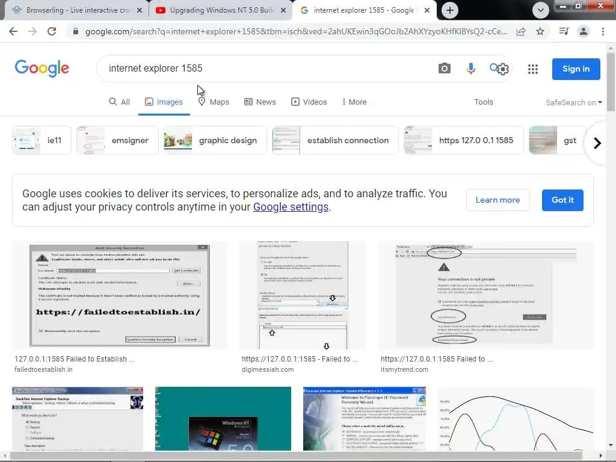This screenshot has height=462, width=616.
Task: Open a new tab with plus button
Action: [x=450, y=10]
